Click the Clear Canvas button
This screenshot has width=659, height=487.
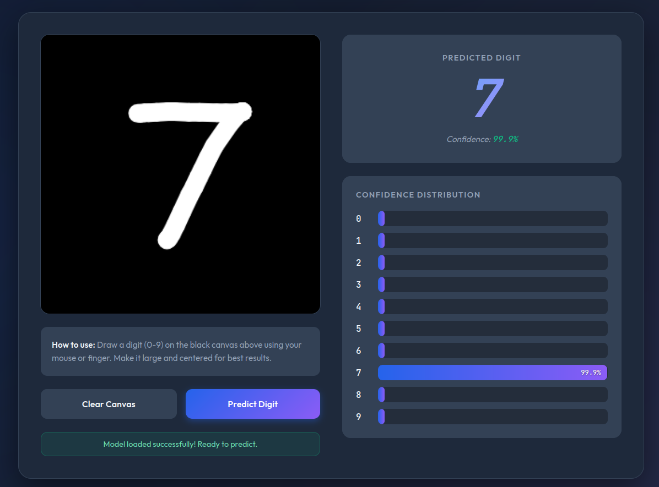109,403
